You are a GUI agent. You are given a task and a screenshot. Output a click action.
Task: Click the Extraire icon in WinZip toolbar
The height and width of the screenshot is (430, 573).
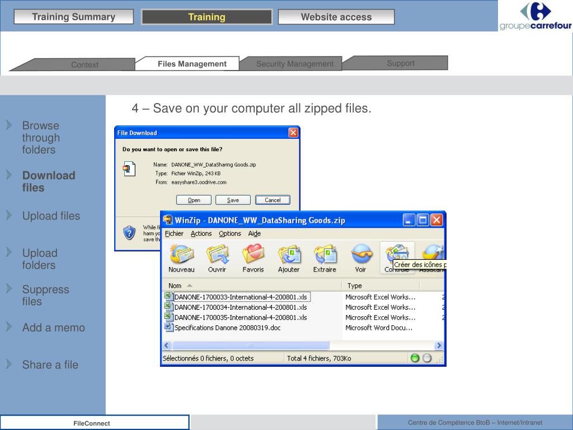pyautogui.click(x=325, y=254)
